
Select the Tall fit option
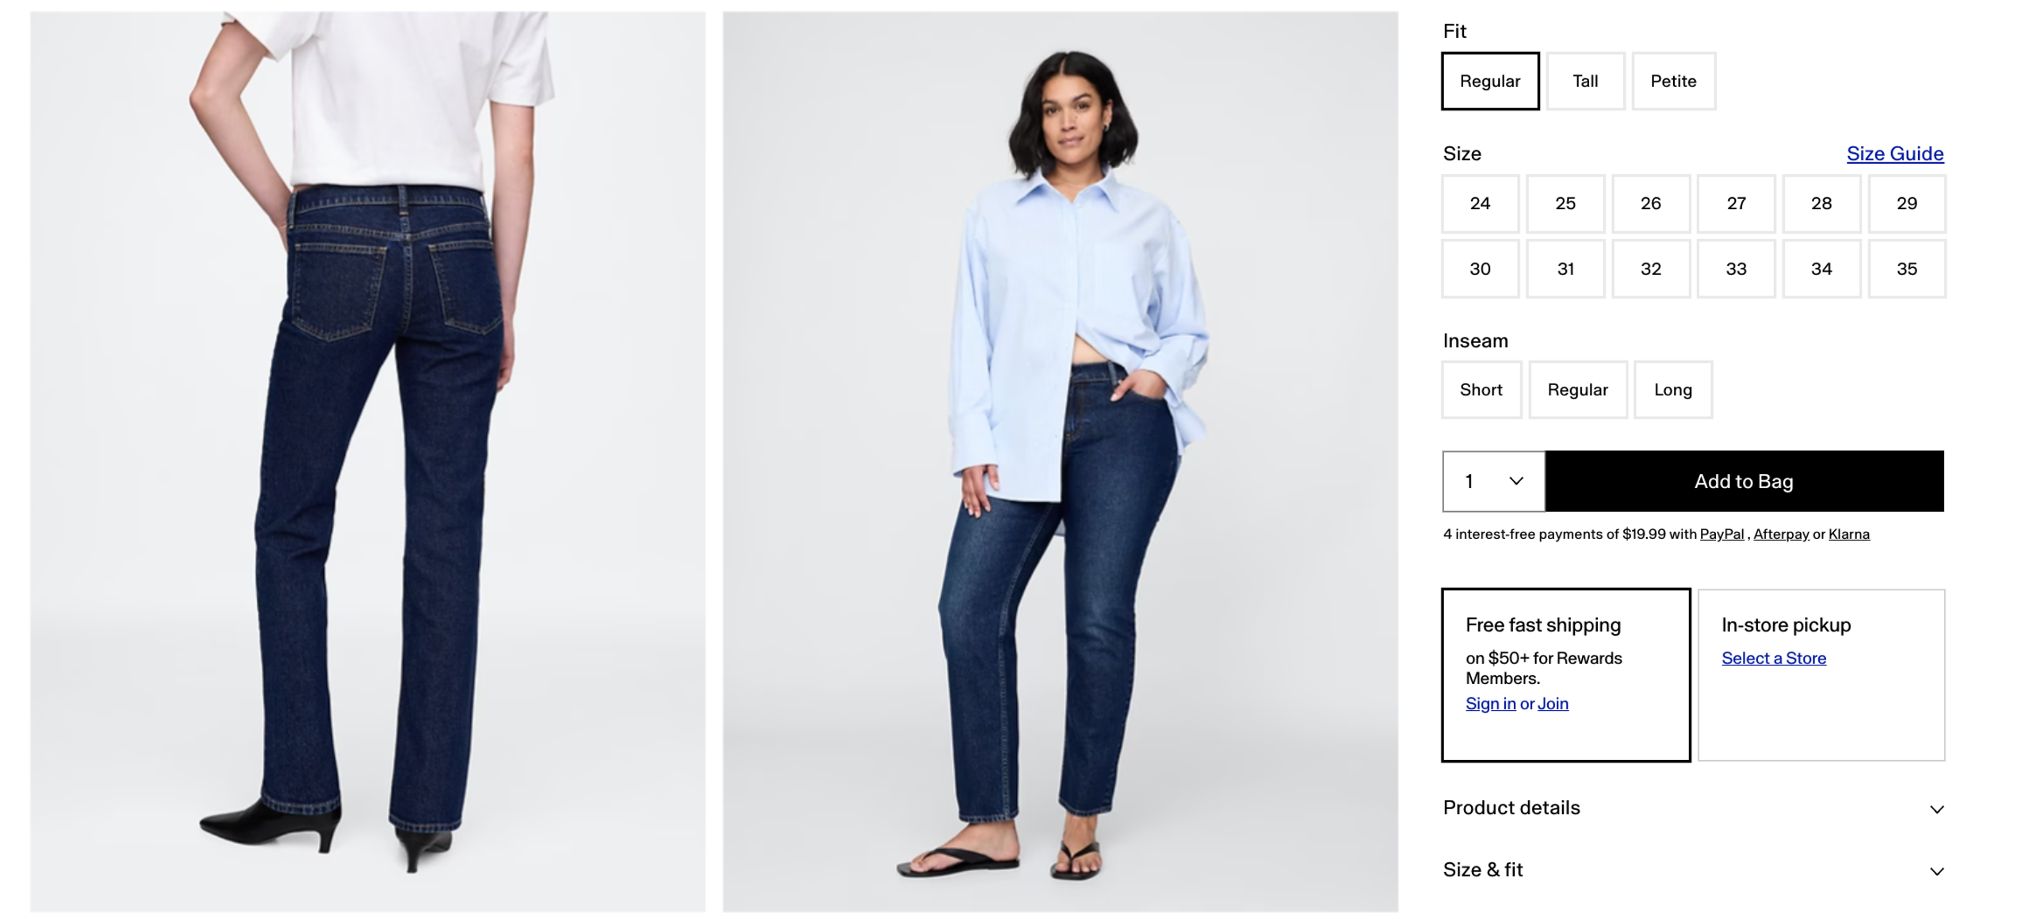tap(1585, 81)
